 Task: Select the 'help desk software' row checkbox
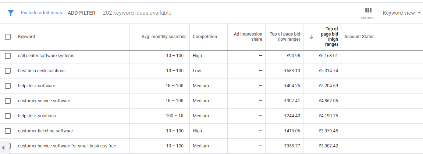point(8,86)
